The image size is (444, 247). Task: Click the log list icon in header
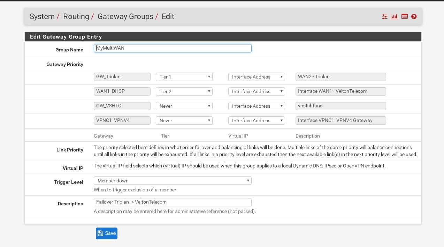404,17
